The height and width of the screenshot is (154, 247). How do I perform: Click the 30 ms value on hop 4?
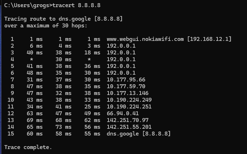click(63, 59)
